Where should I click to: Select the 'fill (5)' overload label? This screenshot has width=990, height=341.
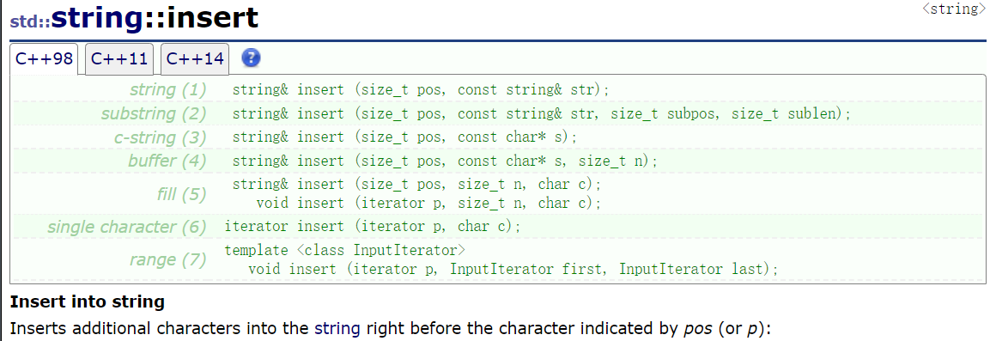(x=182, y=194)
